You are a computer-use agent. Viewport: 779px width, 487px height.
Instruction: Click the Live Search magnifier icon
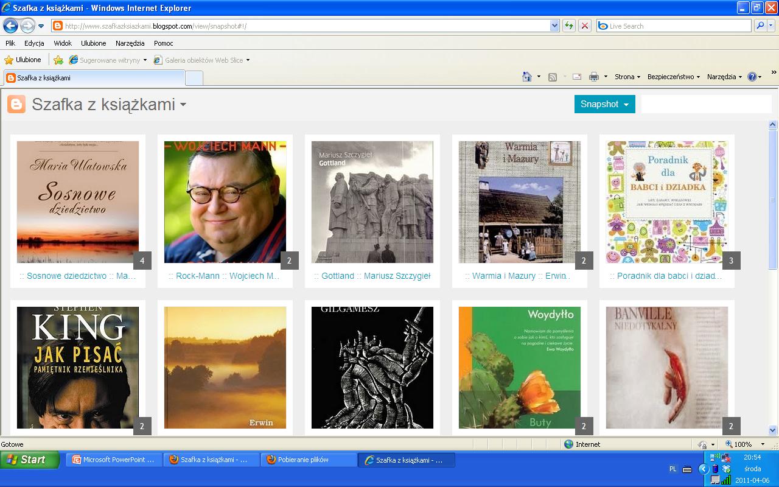(760, 26)
